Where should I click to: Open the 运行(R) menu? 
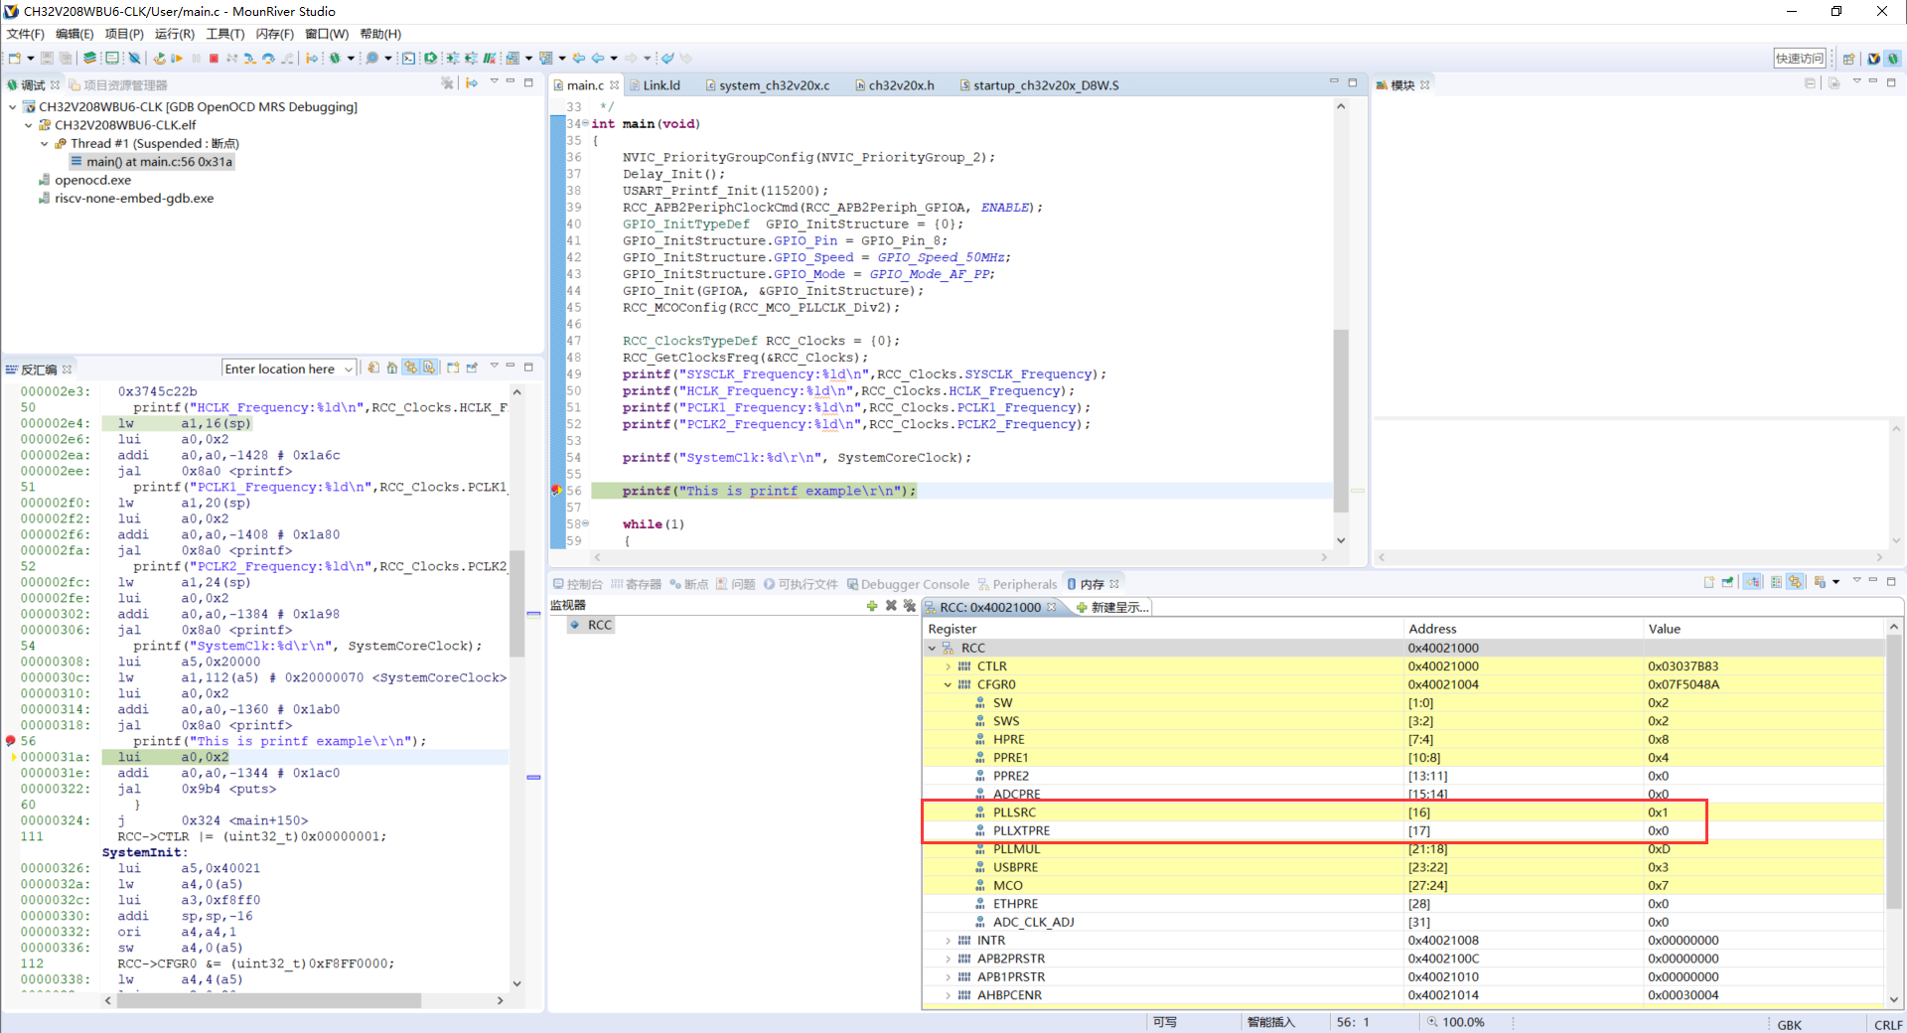coord(175,34)
